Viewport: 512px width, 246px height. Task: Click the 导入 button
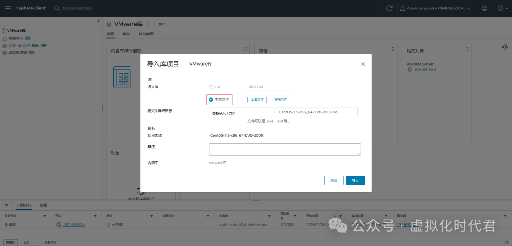coord(355,180)
